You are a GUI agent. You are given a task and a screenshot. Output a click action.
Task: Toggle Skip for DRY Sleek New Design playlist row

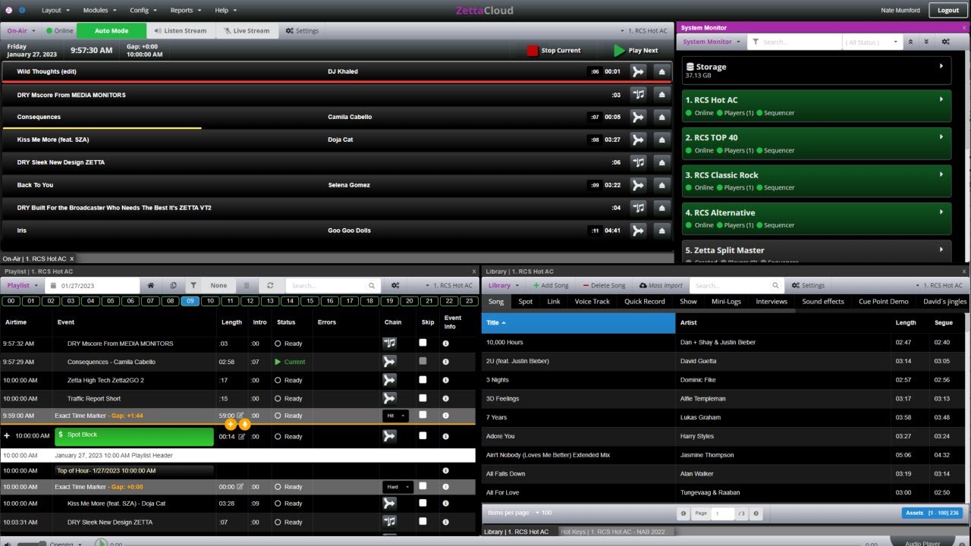tap(423, 521)
